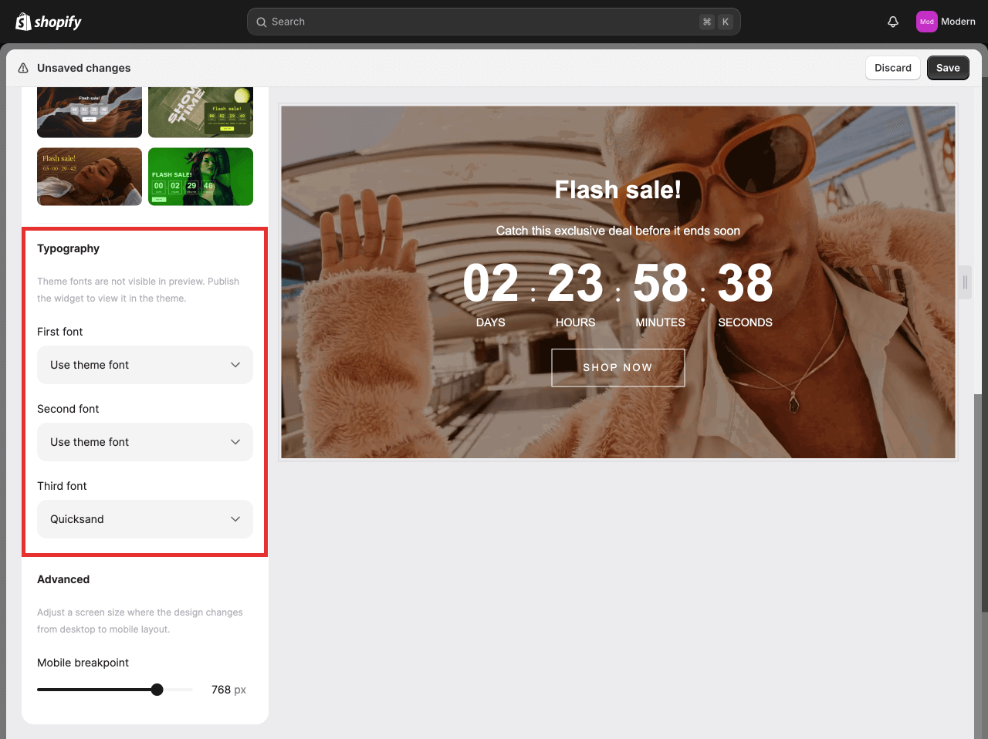This screenshot has height=739, width=988.
Task: Click into the Search field
Action: (463, 22)
